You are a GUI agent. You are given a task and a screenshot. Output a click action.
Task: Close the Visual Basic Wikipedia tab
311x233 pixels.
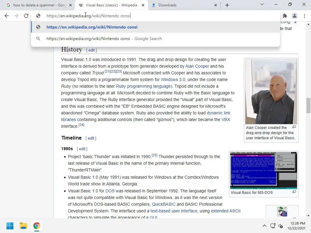pyautogui.click(x=143, y=5)
